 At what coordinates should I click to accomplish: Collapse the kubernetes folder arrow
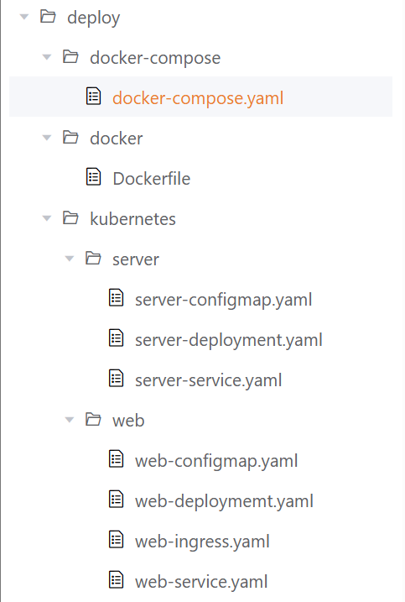(x=47, y=218)
